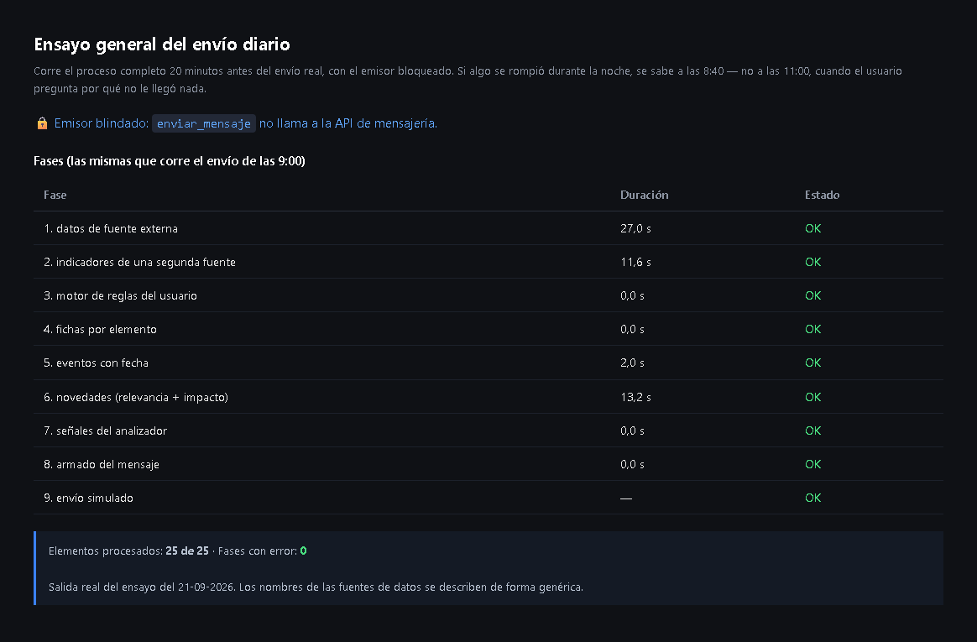This screenshot has height=642, width=977.
Task: Select the enviar_mensaje code label
Action: [204, 123]
